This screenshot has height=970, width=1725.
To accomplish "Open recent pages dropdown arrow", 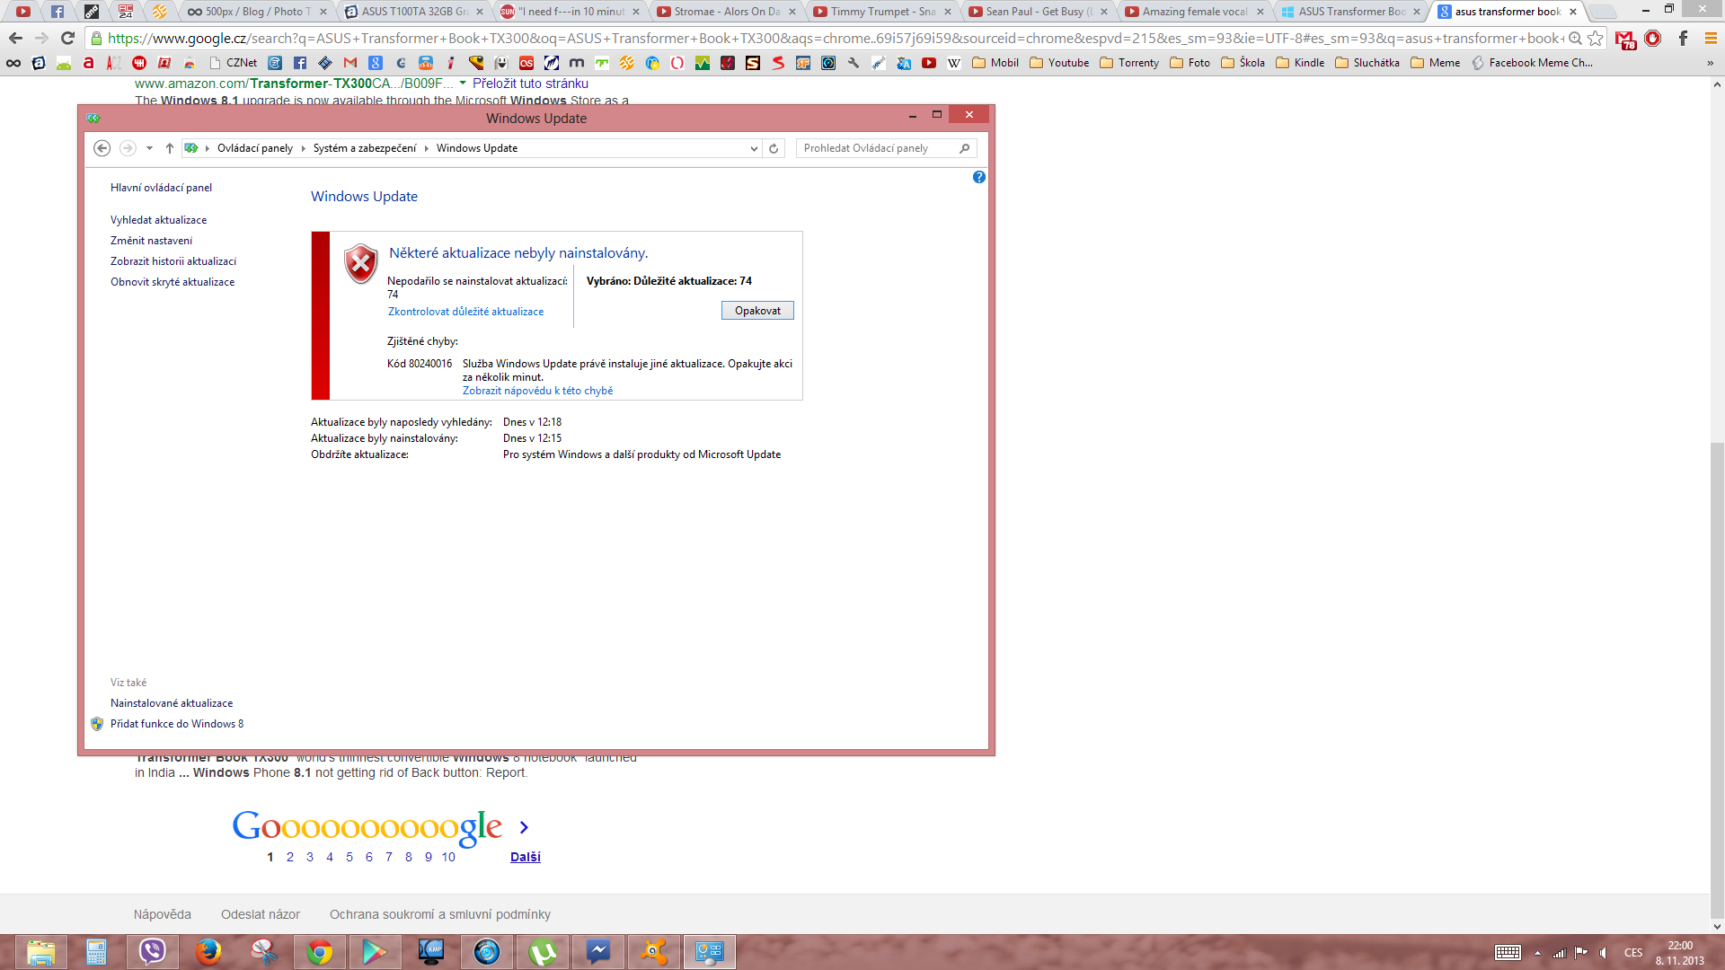I will pos(149,148).
